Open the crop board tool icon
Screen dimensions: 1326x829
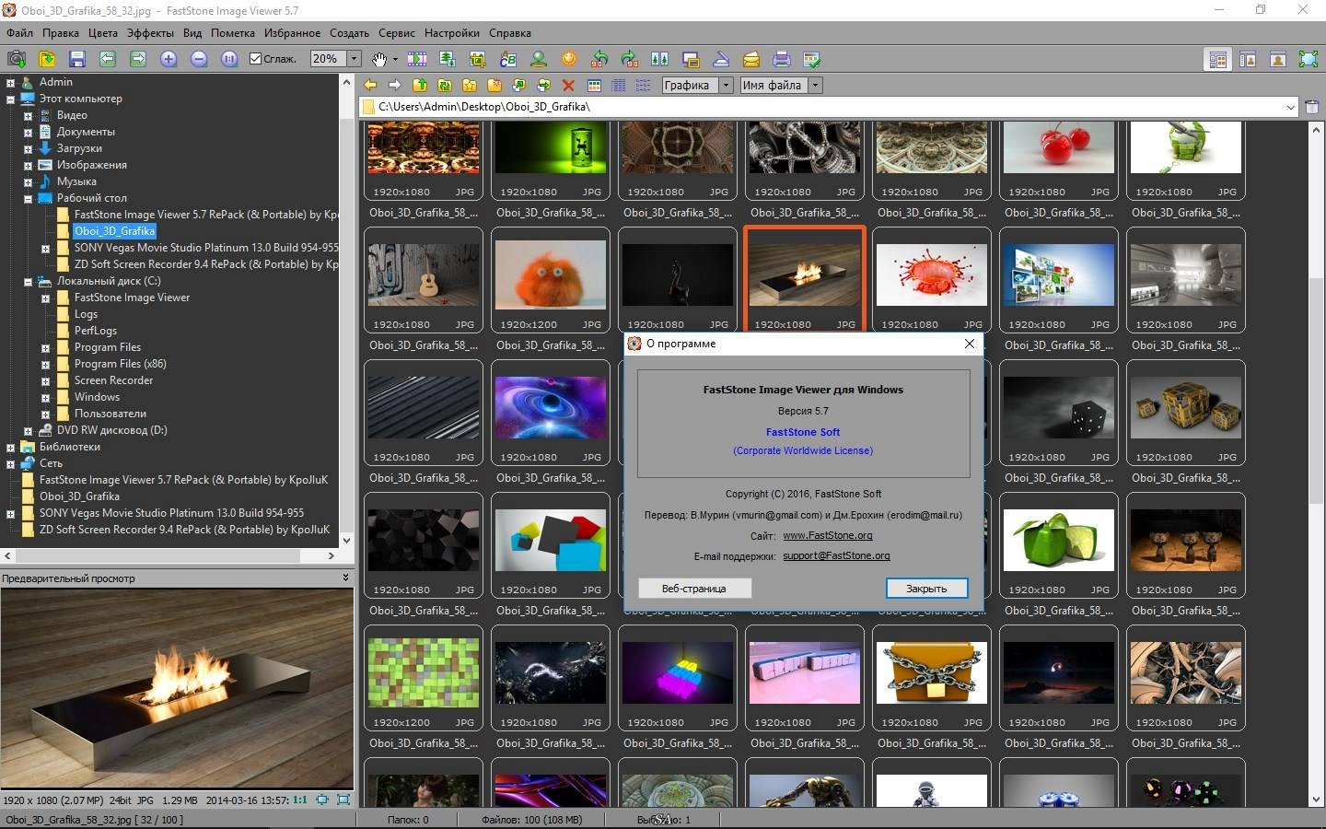(478, 59)
